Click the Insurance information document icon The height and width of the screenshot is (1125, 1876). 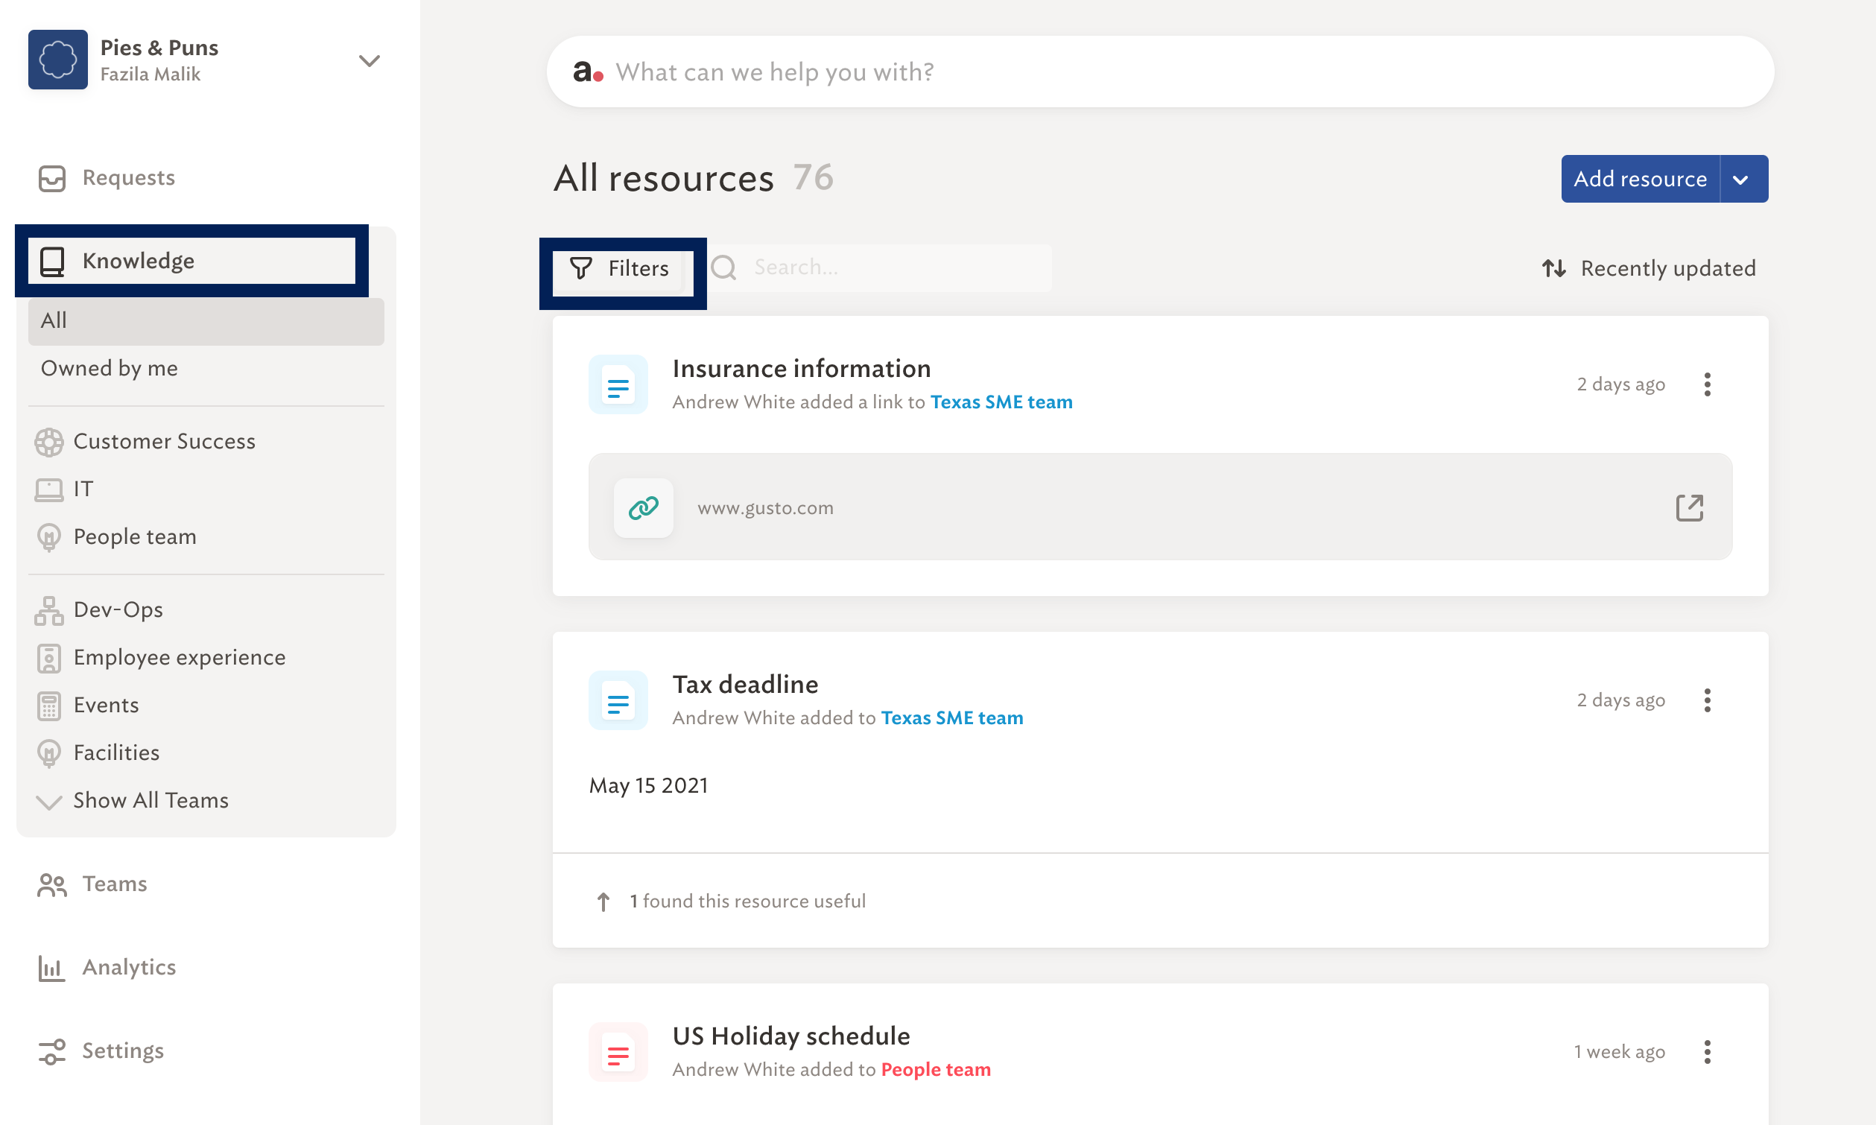click(618, 384)
